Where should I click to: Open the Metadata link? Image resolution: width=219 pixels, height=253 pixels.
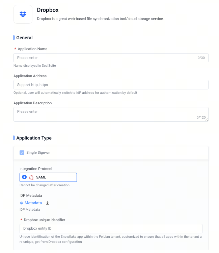[x=33, y=203]
